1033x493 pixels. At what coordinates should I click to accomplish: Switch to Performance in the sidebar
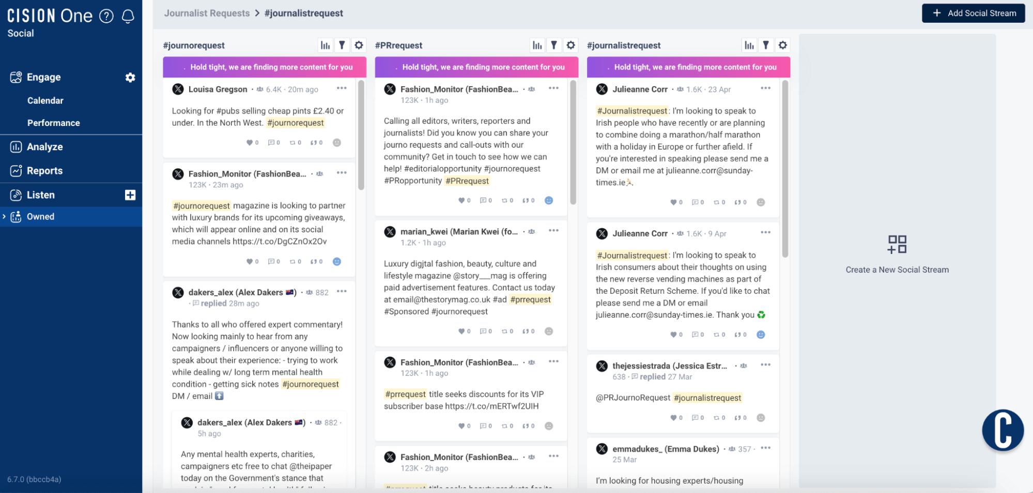coord(53,123)
